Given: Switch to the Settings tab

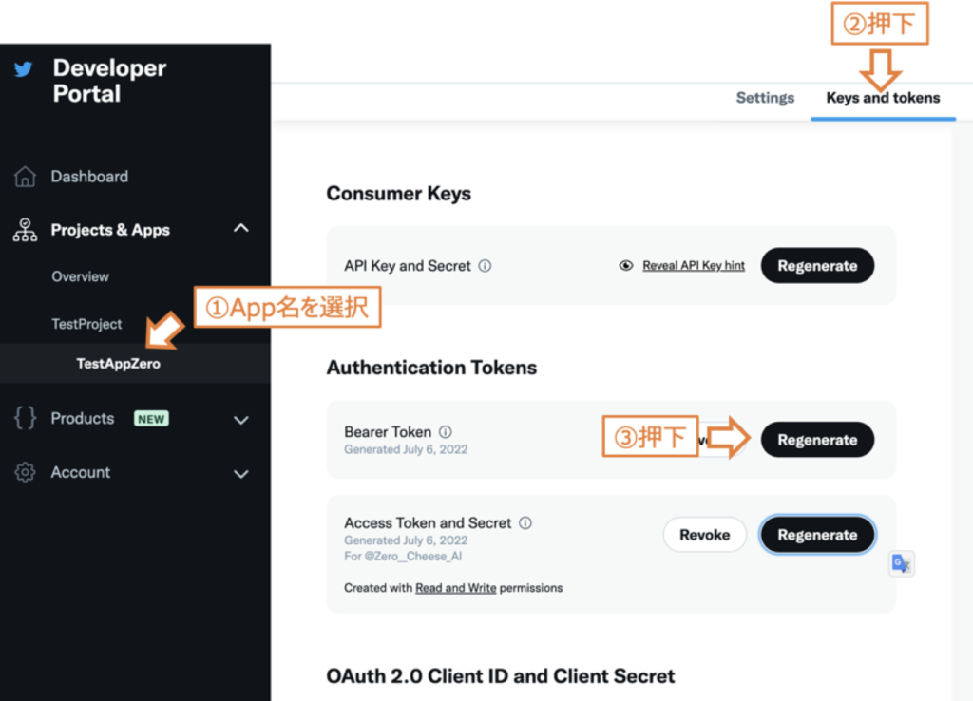Looking at the screenshot, I should [x=765, y=98].
